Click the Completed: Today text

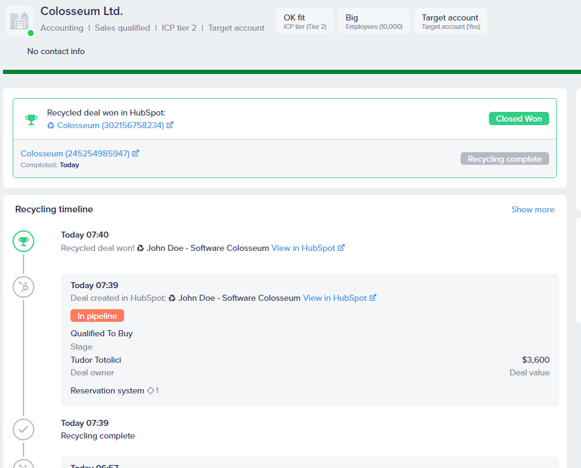50,165
